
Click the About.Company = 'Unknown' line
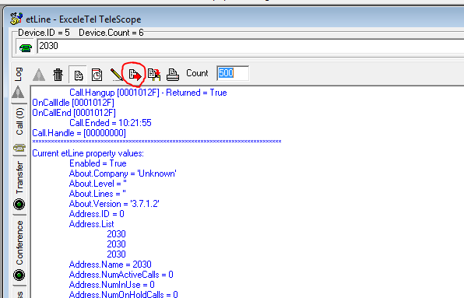122,174
